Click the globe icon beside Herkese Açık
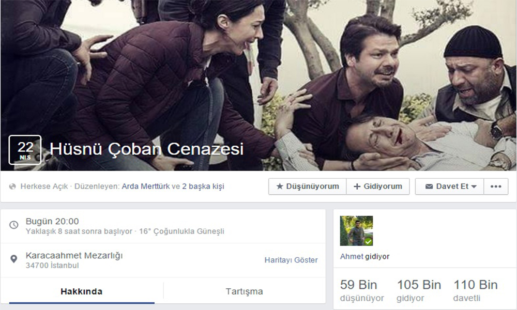Screen dimensions: 517x310 pos(13,187)
